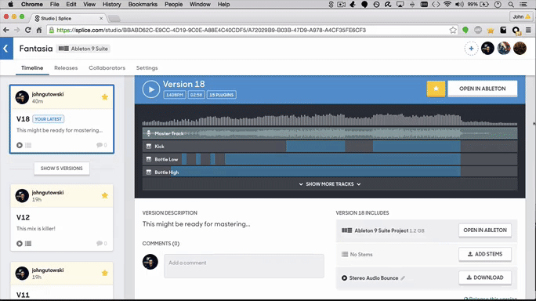Click the Ableton 9 Suite badge

coord(83,49)
